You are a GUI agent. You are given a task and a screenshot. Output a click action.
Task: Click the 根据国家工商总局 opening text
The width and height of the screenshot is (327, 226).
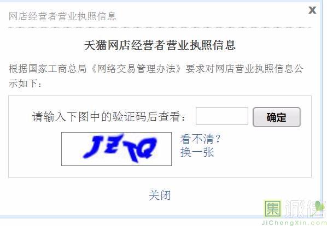coord(48,69)
